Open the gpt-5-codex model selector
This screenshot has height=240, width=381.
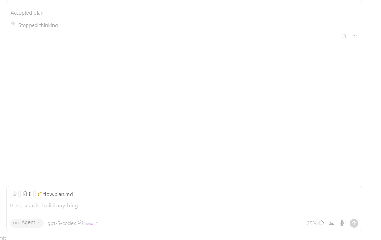click(61, 223)
